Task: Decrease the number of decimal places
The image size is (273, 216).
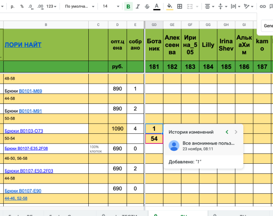Action: point(31,6)
